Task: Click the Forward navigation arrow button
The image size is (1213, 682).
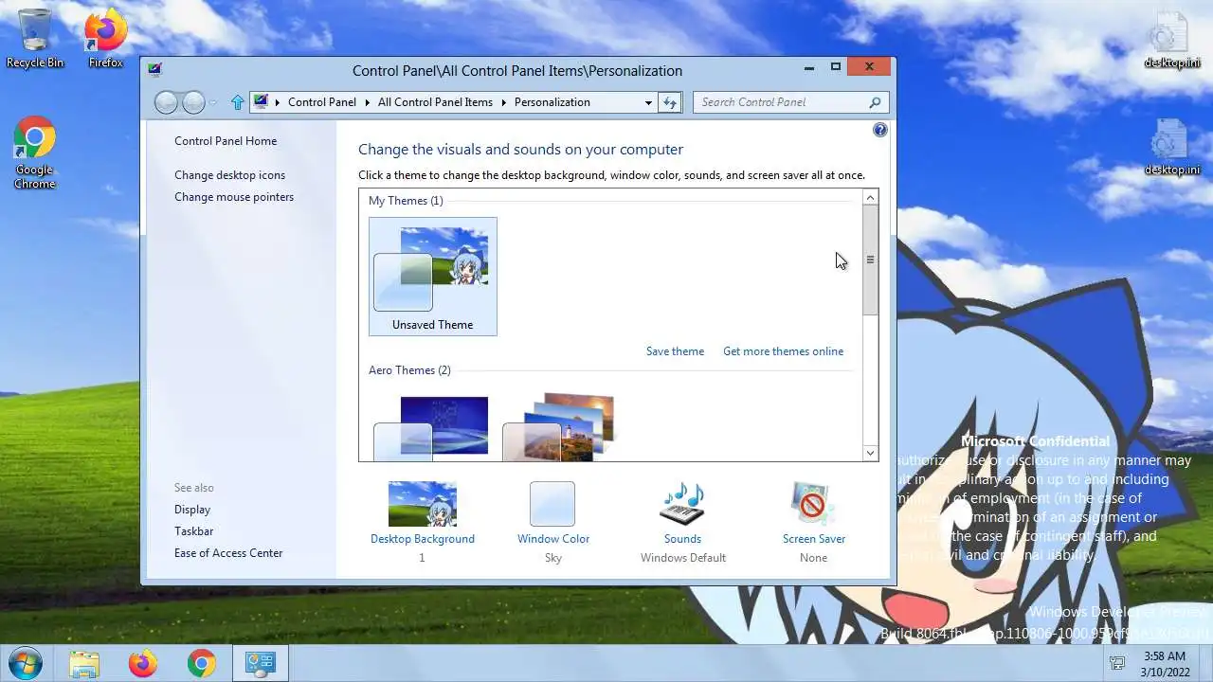Action: [x=193, y=102]
